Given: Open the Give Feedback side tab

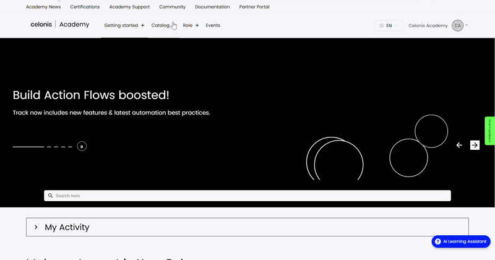Looking at the screenshot, I should coord(490,131).
